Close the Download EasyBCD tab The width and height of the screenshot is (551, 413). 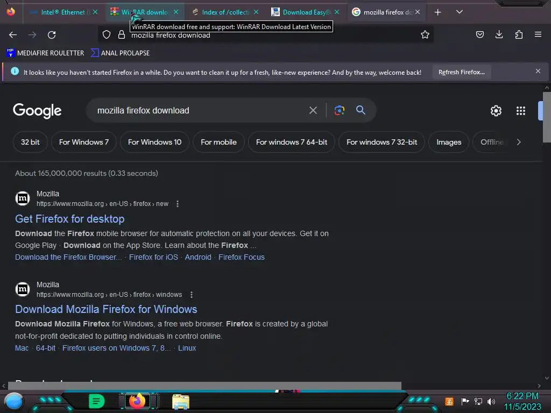click(337, 12)
